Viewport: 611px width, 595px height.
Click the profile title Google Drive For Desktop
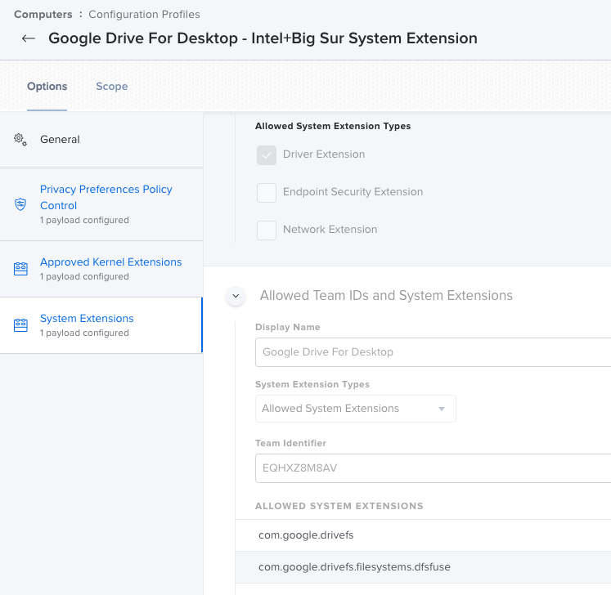(x=263, y=38)
